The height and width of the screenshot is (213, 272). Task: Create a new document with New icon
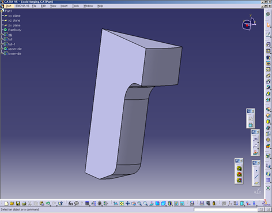click(x=6, y=203)
